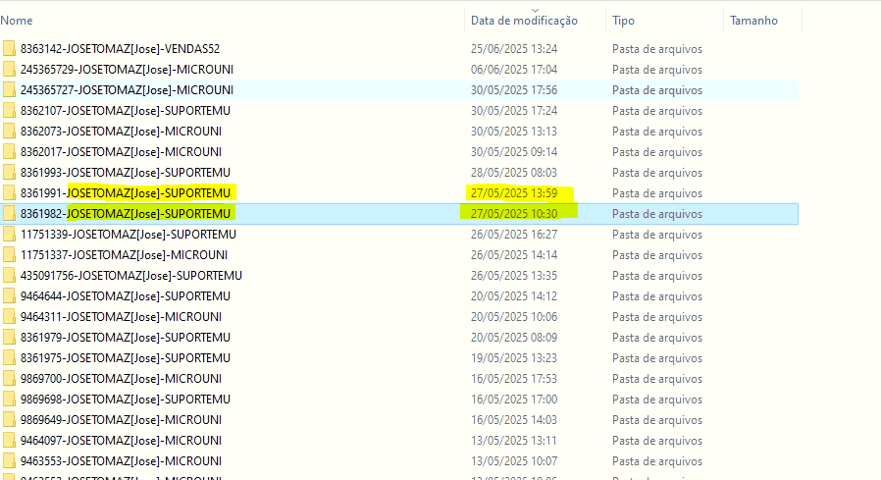Click the date 20/05/2025 14:12
Image resolution: width=881 pixels, height=480 pixels.
(514, 296)
